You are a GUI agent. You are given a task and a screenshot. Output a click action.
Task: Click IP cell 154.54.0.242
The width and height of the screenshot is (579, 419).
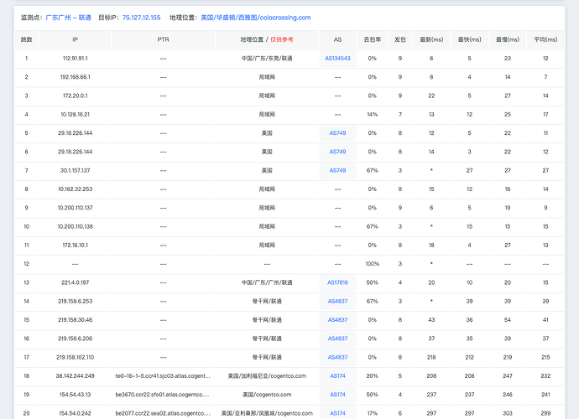(x=75, y=413)
